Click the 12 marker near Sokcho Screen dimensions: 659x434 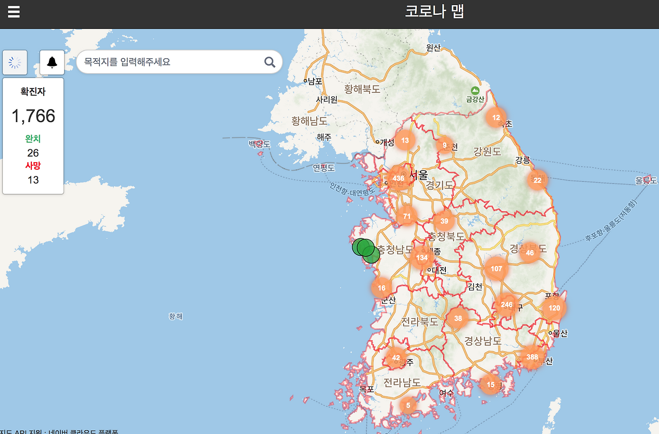[497, 117]
